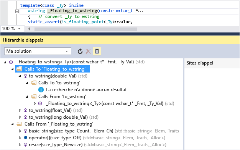Click the cube icon beside to_wstring(long double_Val)
This screenshot has width=240, height=150.
coord(26,117)
